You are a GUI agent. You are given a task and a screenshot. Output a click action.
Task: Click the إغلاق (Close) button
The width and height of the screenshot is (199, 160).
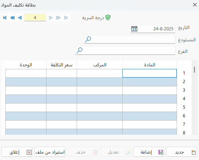coord(17,152)
